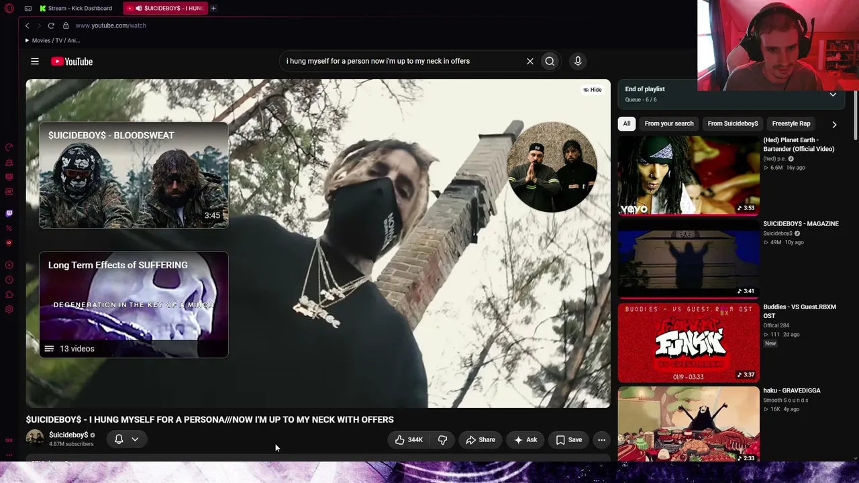Open sidebar three-dot setup menu
The image size is (859, 483).
9,454
